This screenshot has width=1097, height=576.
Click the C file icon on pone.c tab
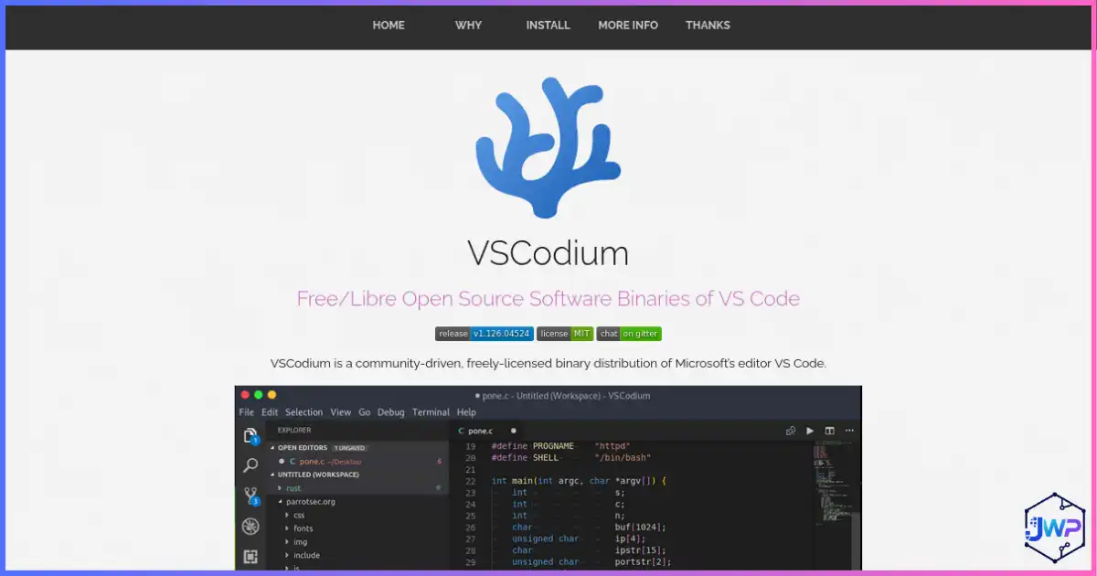pyautogui.click(x=462, y=431)
